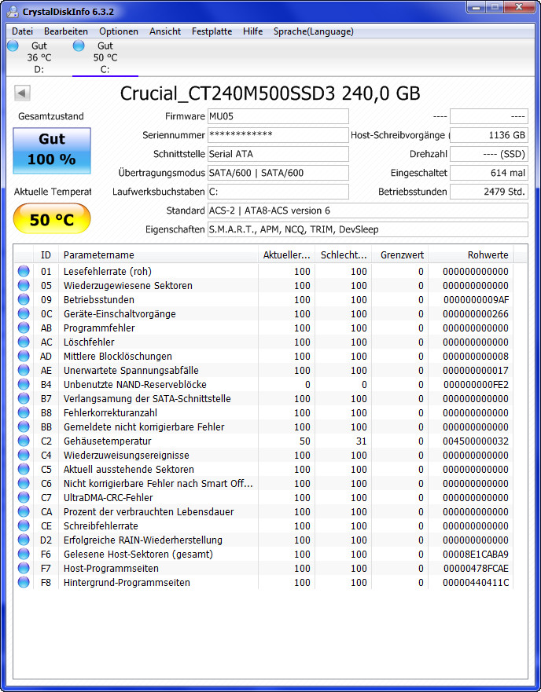Click status orb of Host-Programmseiten row

pyautogui.click(x=24, y=568)
